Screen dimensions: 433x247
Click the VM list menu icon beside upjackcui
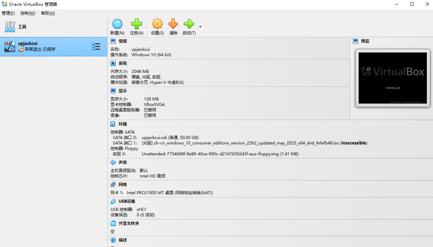click(x=96, y=47)
